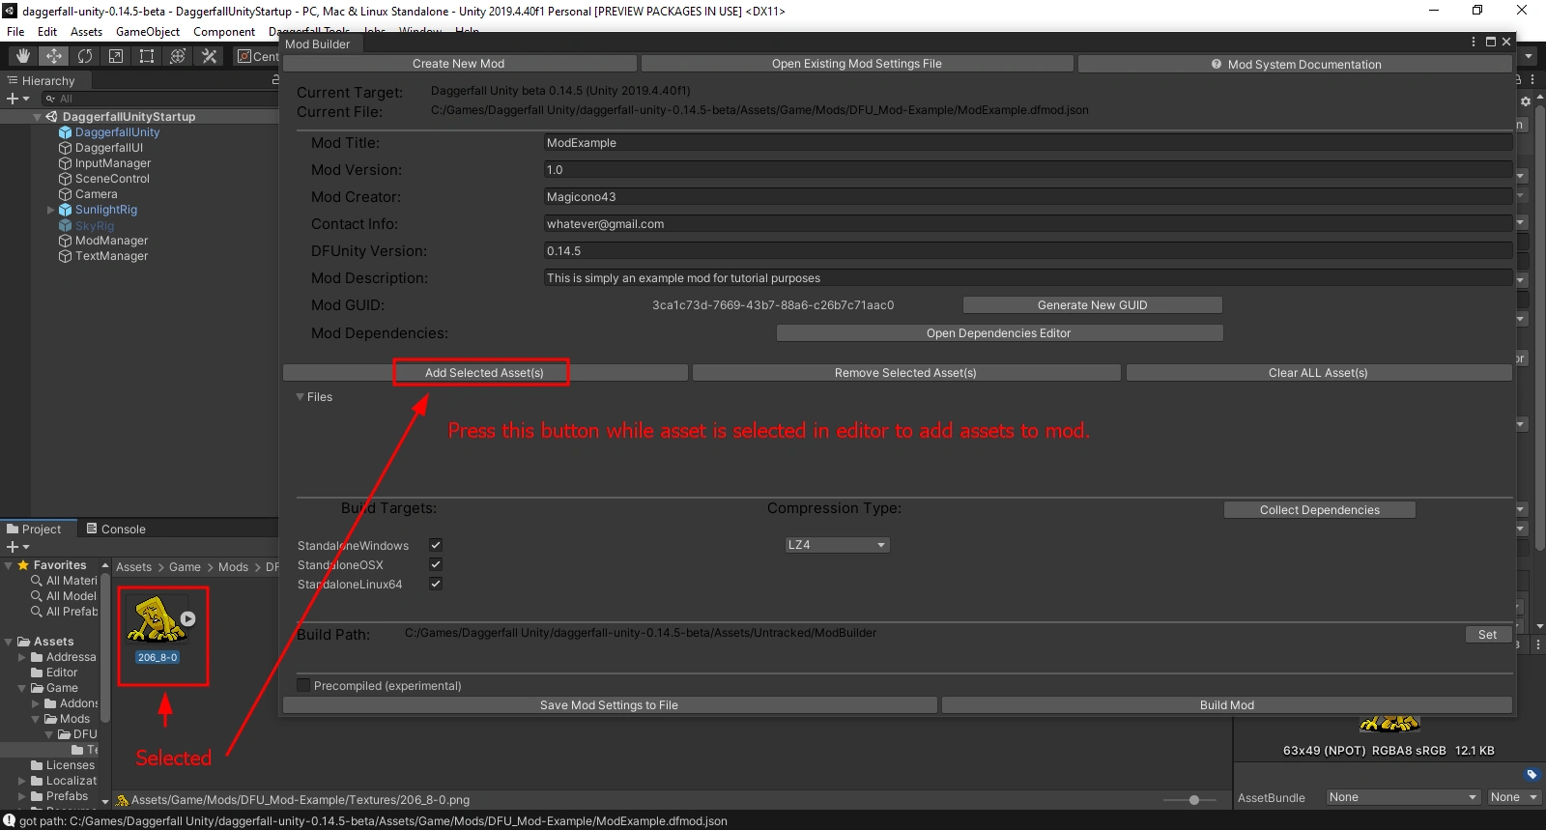Click the ModManager object cube icon
The height and width of the screenshot is (830, 1546).
[x=66, y=241]
